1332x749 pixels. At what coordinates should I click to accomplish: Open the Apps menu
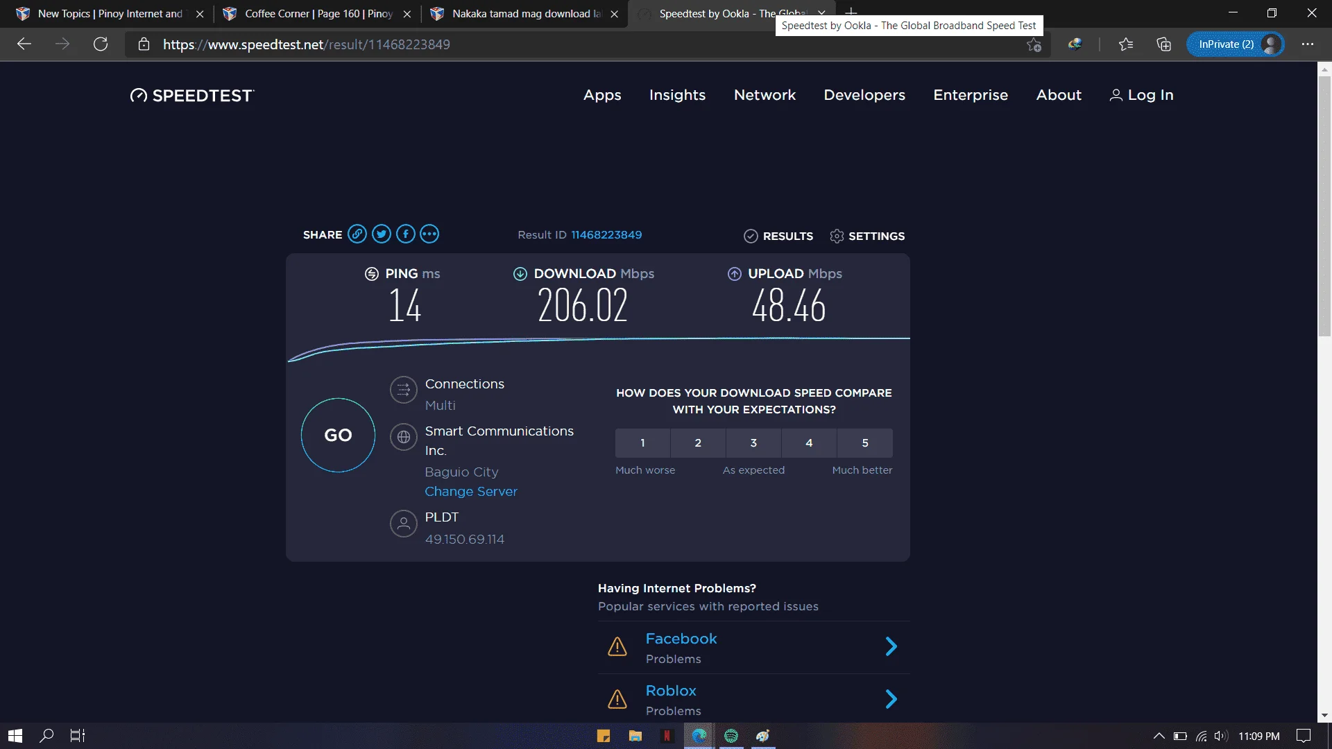[602, 95]
